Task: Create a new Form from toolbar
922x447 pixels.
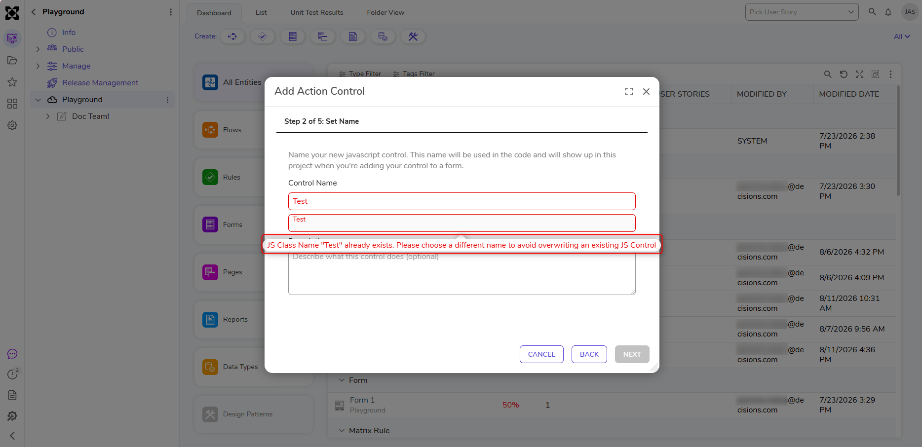Action: 293,37
